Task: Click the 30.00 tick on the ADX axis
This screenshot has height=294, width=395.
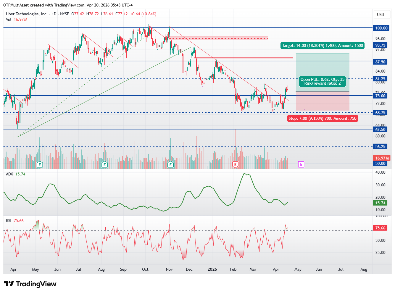Action: (x=380, y=185)
